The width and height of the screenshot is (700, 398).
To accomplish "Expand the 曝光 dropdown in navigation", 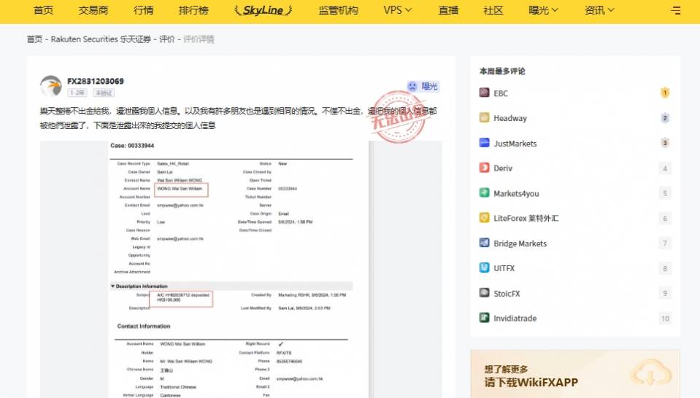I will coord(543,10).
